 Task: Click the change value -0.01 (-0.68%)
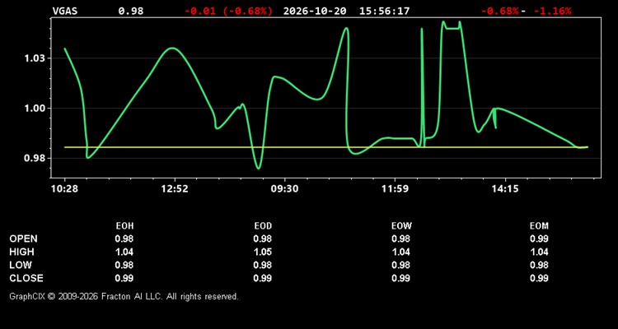point(228,11)
